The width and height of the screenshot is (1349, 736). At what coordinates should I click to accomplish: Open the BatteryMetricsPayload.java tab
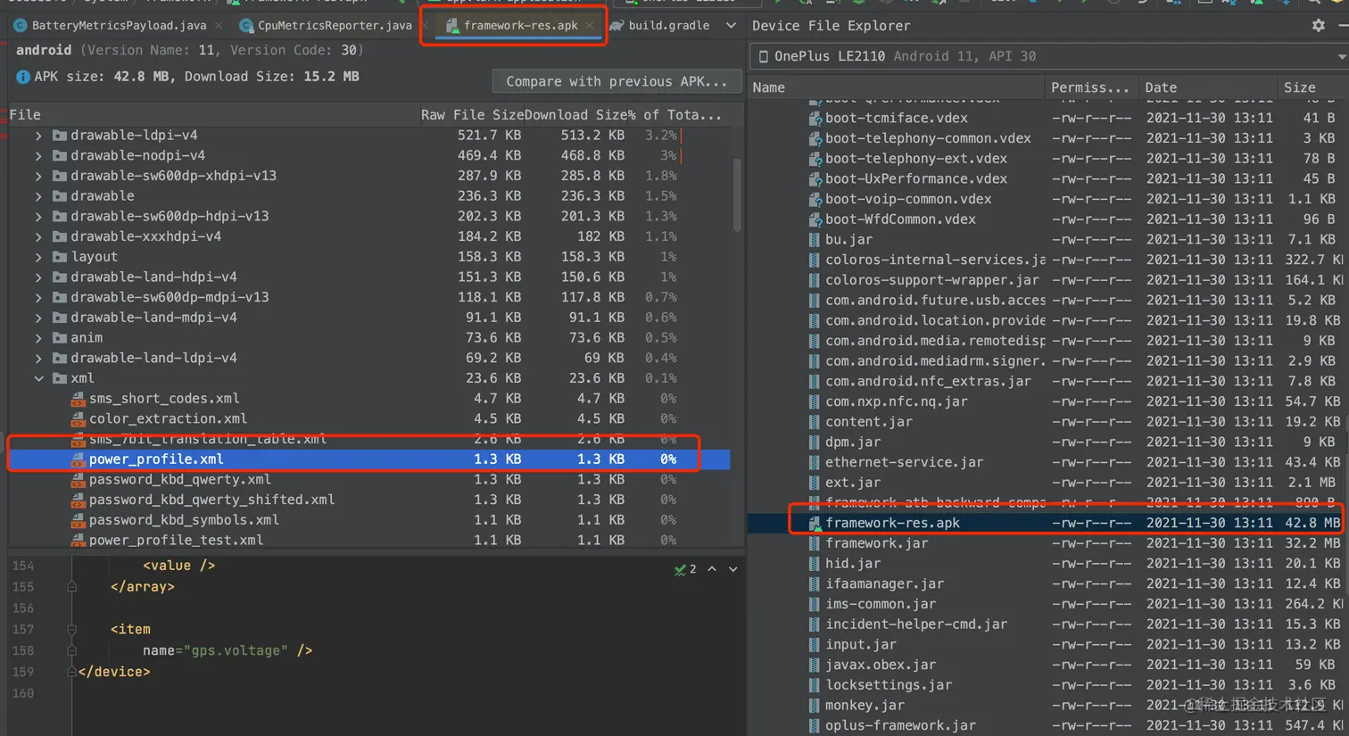pyautogui.click(x=119, y=26)
